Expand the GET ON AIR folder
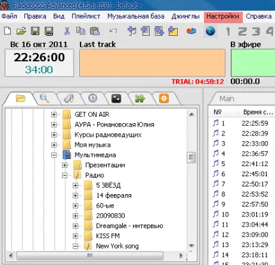The width and height of the screenshot is (275, 265). (x=54, y=115)
